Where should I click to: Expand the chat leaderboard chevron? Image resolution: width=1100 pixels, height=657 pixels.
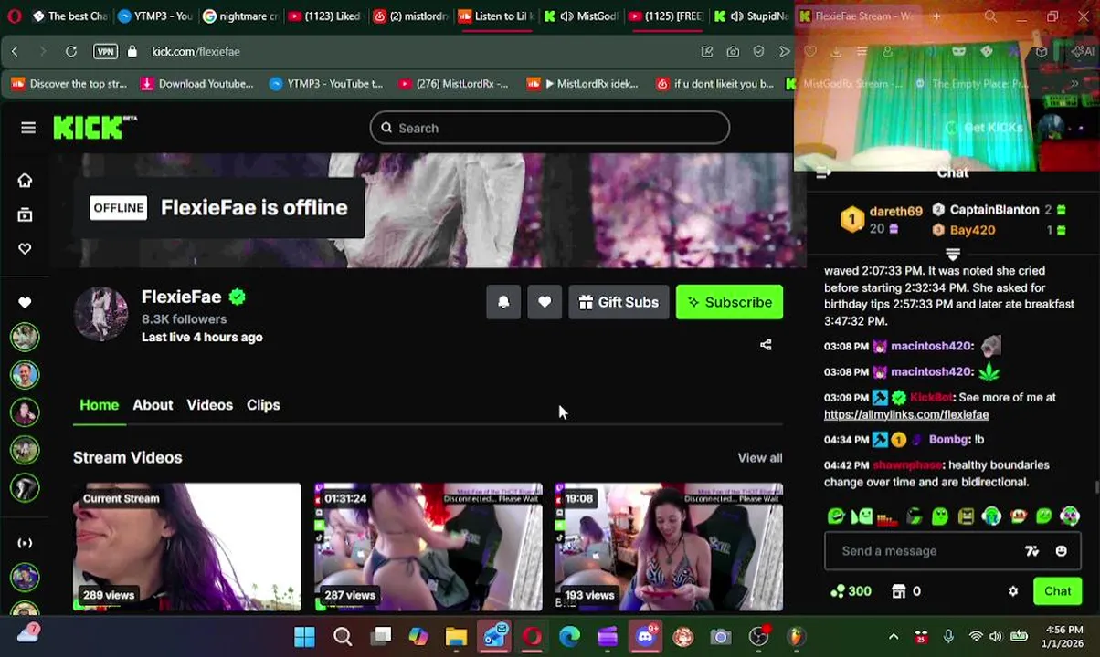click(953, 255)
